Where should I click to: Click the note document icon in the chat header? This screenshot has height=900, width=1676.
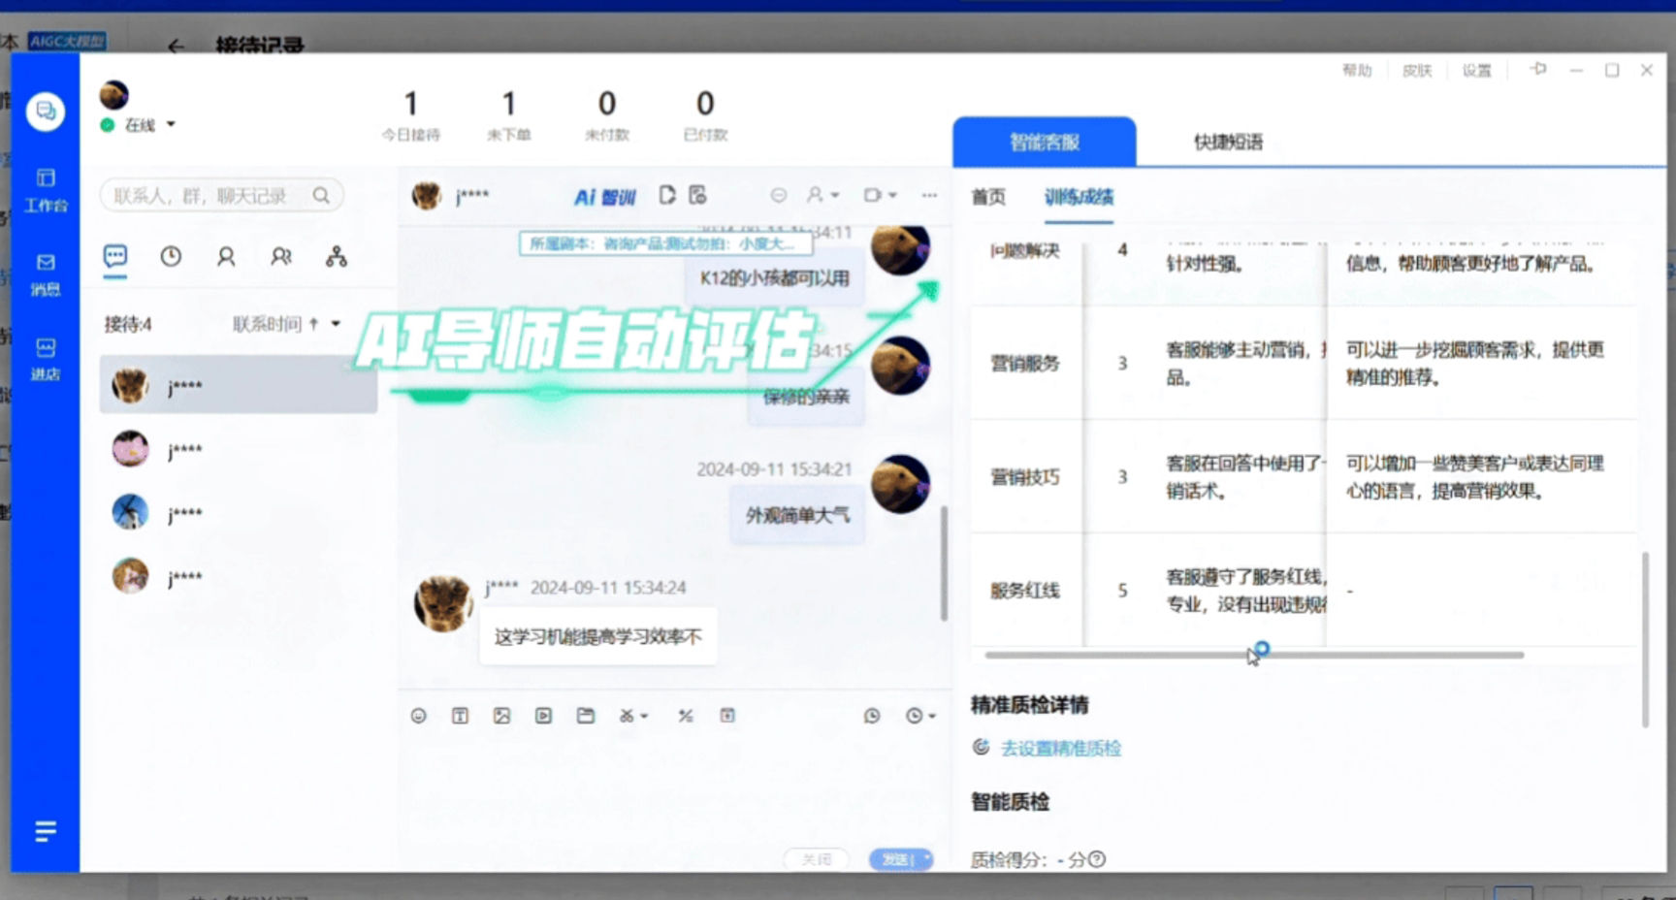pyautogui.click(x=667, y=195)
